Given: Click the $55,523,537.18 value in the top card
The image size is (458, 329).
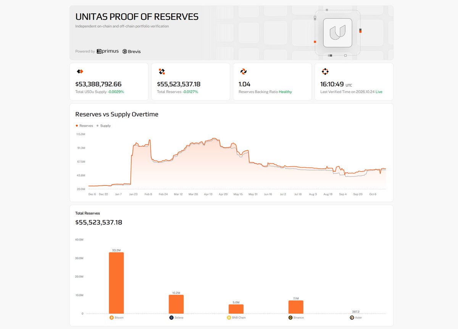Looking at the screenshot, I should (x=179, y=84).
